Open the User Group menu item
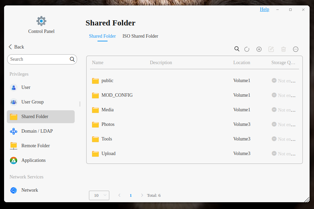314x209 pixels. click(x=41, y=102)
